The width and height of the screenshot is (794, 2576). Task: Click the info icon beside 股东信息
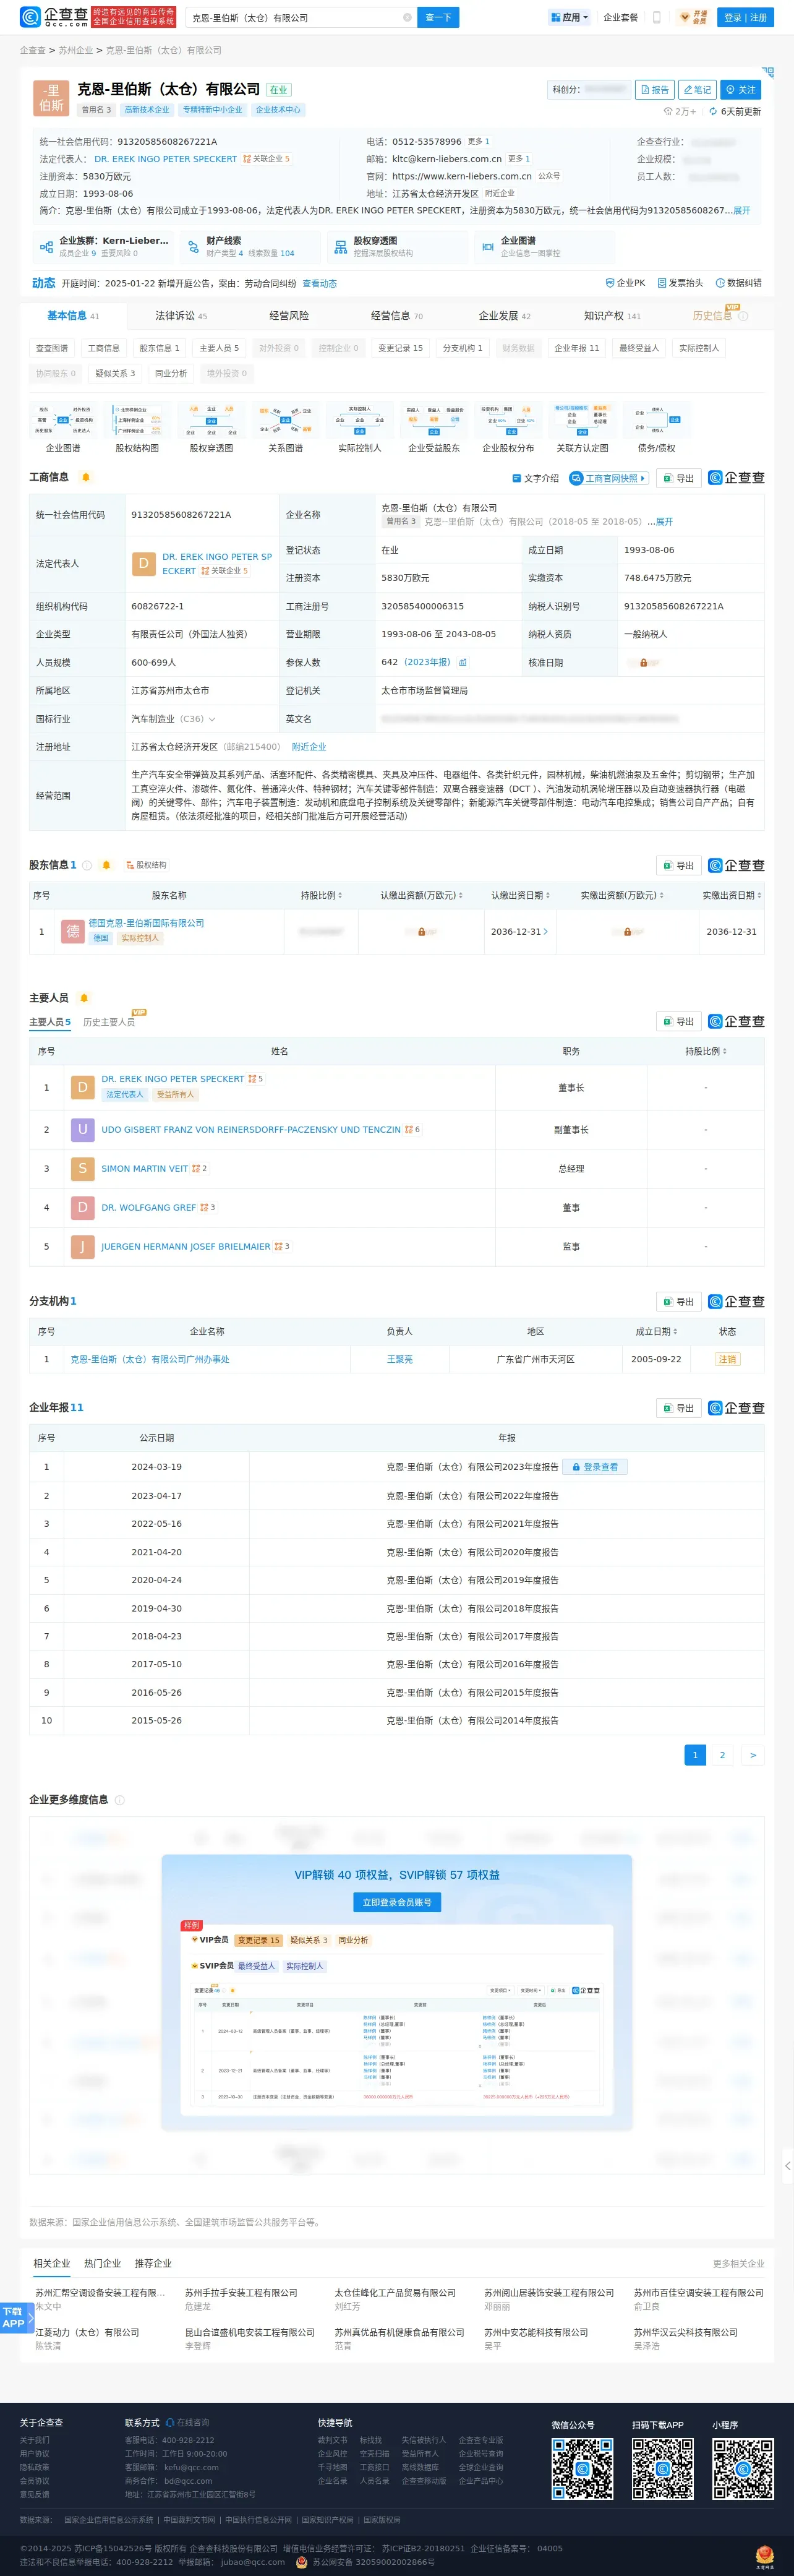(86, 865)
